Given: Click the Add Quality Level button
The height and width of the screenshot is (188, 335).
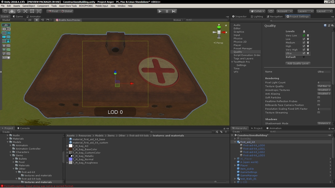Looking at the screenshot, I should [x=298, y=63].
